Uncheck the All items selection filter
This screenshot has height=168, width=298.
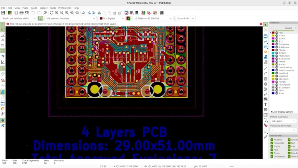tap(272, 140)
